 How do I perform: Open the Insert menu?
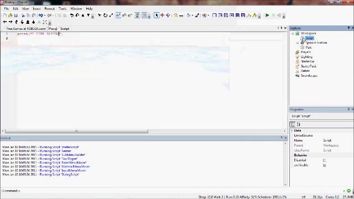coord(37,9)
